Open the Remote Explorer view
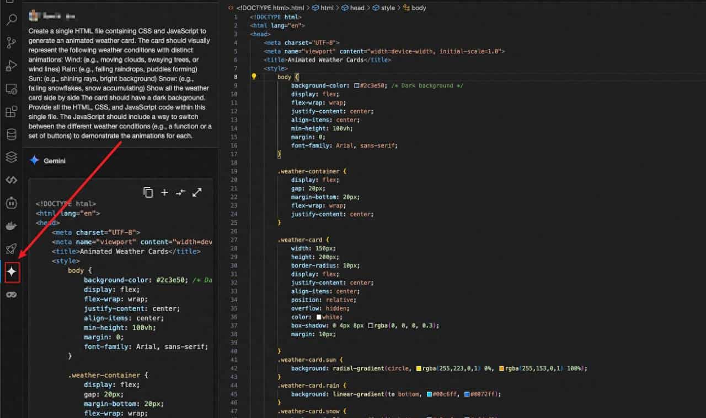 pyautogui.click(x=11, y=89)
